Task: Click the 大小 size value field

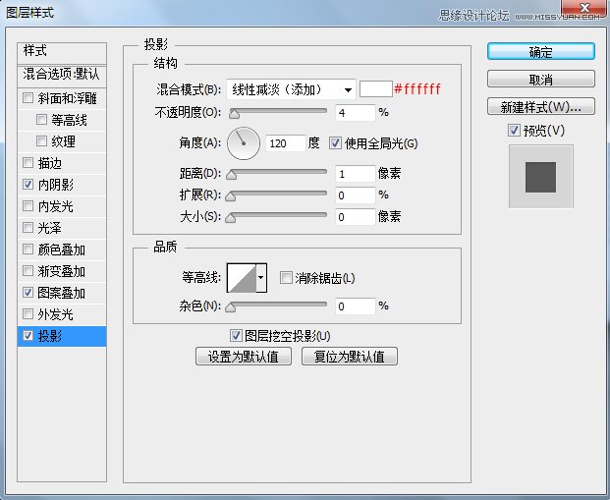Action: pos(356,217)
